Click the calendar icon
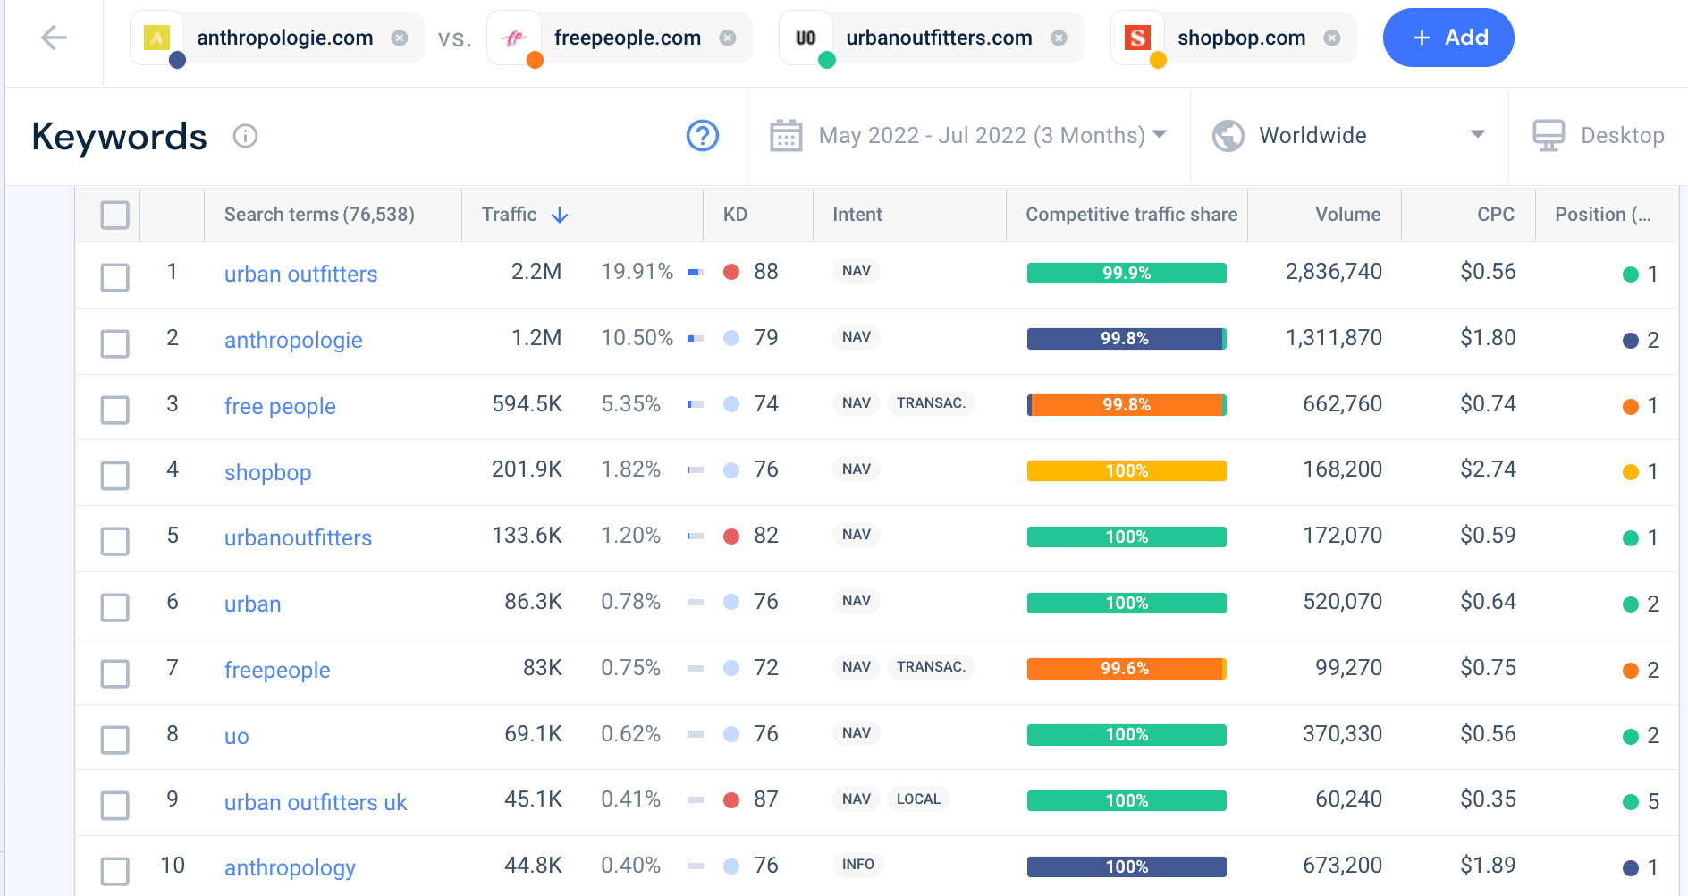 786,136
